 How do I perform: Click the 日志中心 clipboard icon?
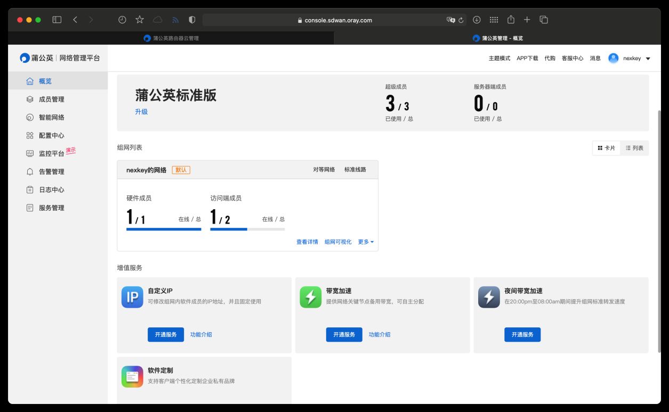point(30,190)
